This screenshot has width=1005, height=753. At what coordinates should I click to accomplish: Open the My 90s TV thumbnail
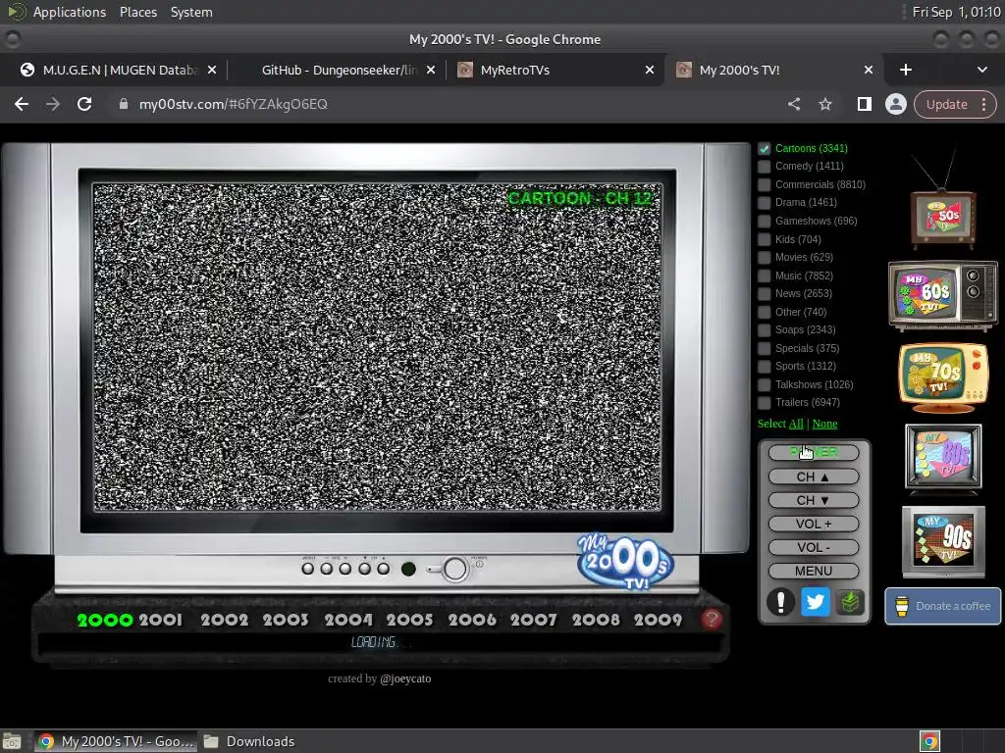pyautogui.click(x=943, y=541)
